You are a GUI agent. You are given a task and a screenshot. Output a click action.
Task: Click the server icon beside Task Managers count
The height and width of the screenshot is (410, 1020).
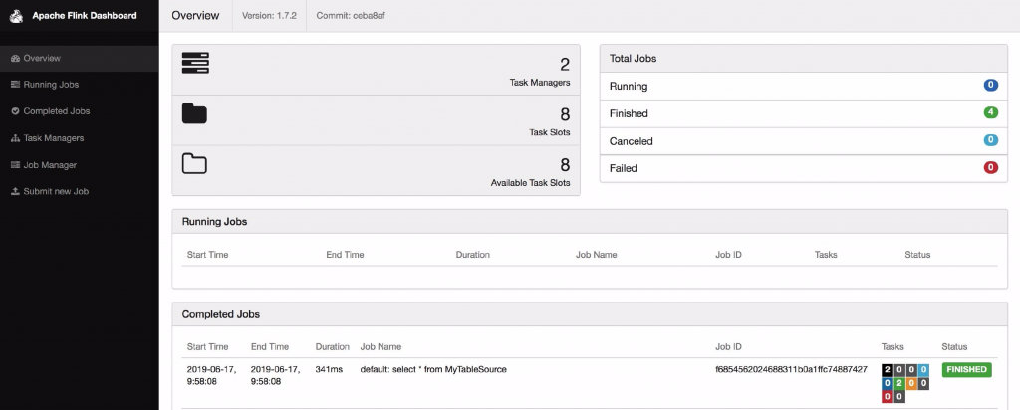coord(195,63)
